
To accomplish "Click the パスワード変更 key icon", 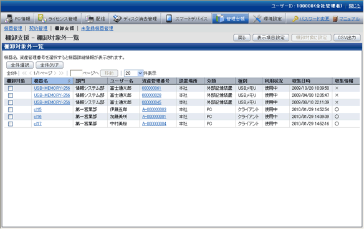I will pyautogui.click(x=295, y=19).
